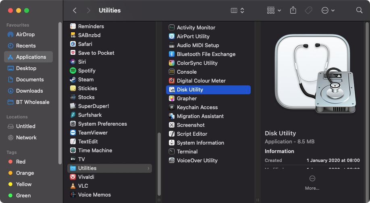Select the Console utility

208,72
